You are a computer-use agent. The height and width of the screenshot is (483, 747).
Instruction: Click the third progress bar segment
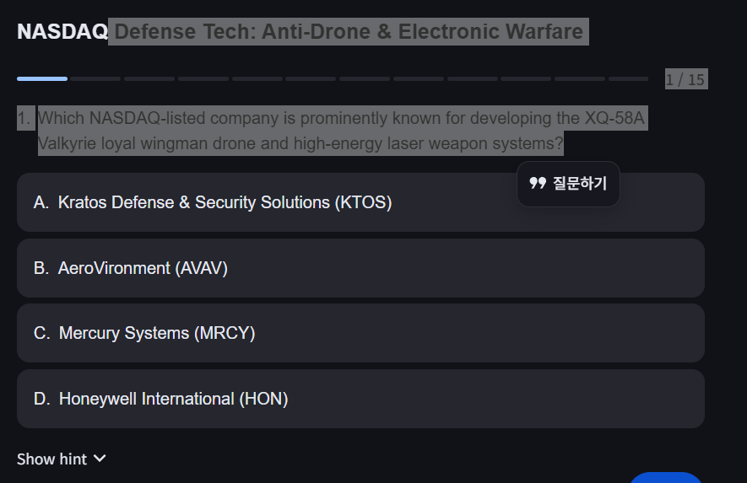[149, 78]
